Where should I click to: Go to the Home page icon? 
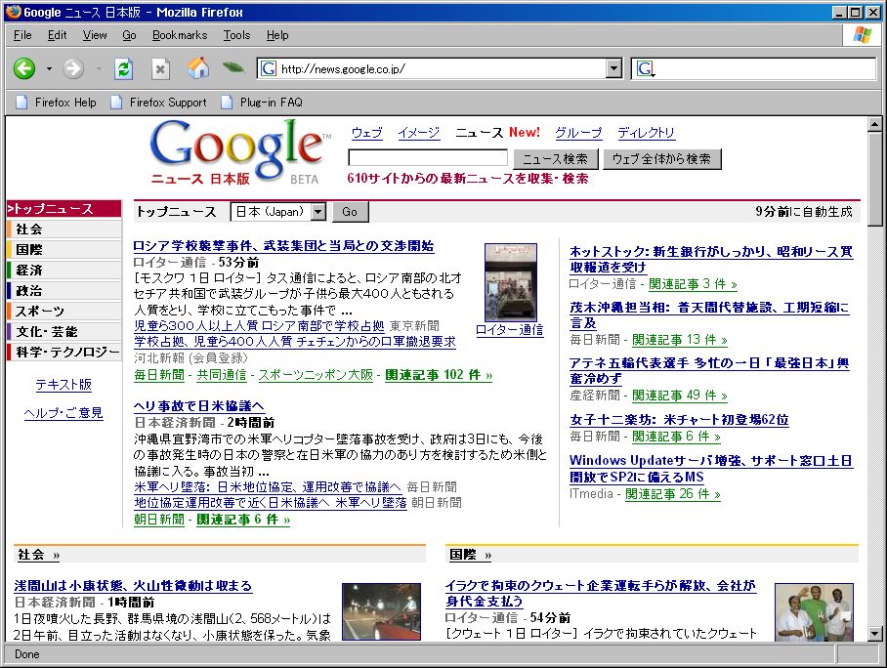[197, 68]
